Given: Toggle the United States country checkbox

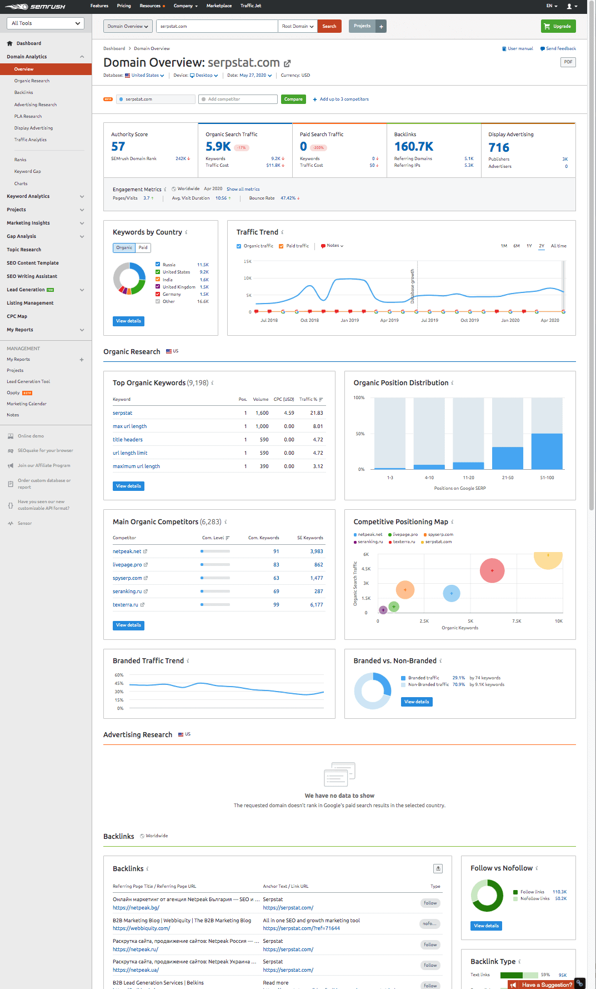Looking at the screenshot, I should [x=158, y=272].
